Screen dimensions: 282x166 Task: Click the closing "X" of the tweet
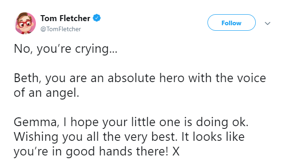coord(176,151)
